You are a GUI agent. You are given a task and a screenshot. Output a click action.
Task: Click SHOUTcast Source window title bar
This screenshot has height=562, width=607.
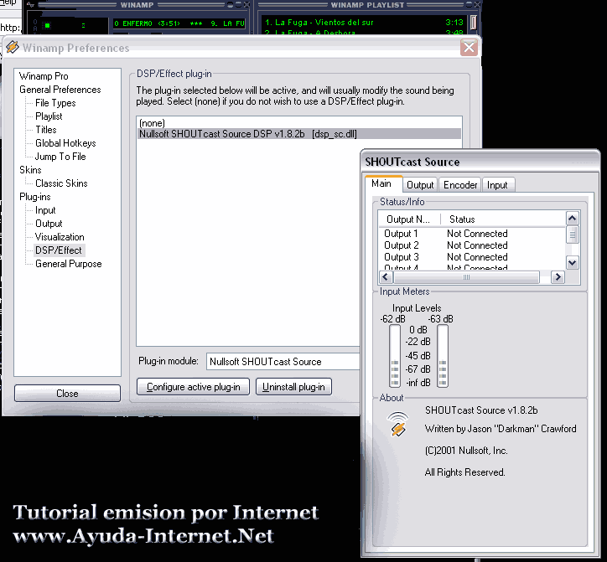[x=480, y=162]
